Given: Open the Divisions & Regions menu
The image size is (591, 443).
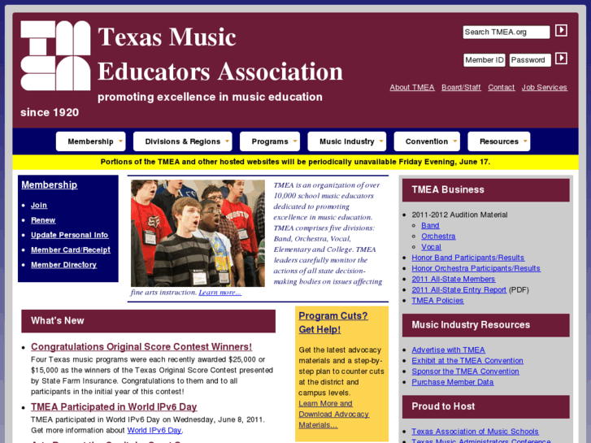Looking at the screenshot, I should pos(182,141).
